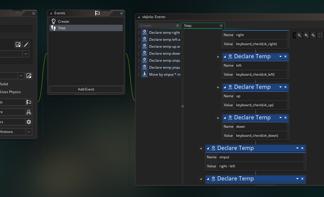Switch to the Create tab

click(x=159, y=26)
